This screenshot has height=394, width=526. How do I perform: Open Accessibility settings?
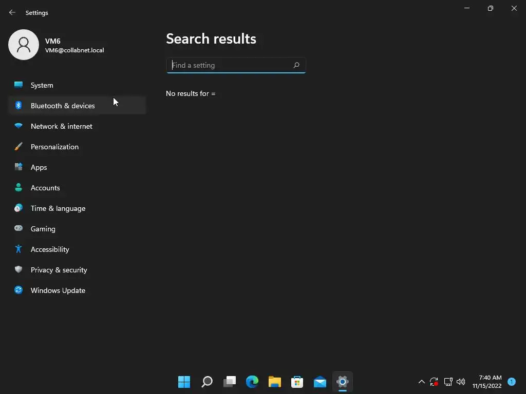tap(77, 249)
